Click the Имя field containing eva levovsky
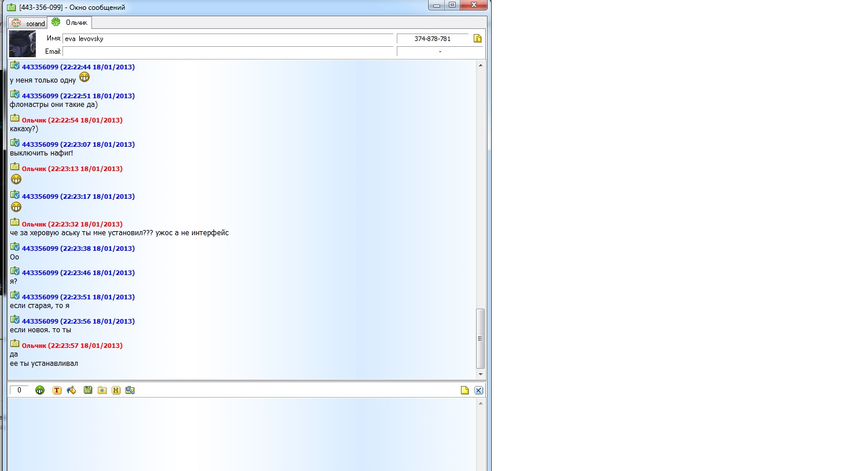The height and width of the screenshot is (471, 867). 228,39
